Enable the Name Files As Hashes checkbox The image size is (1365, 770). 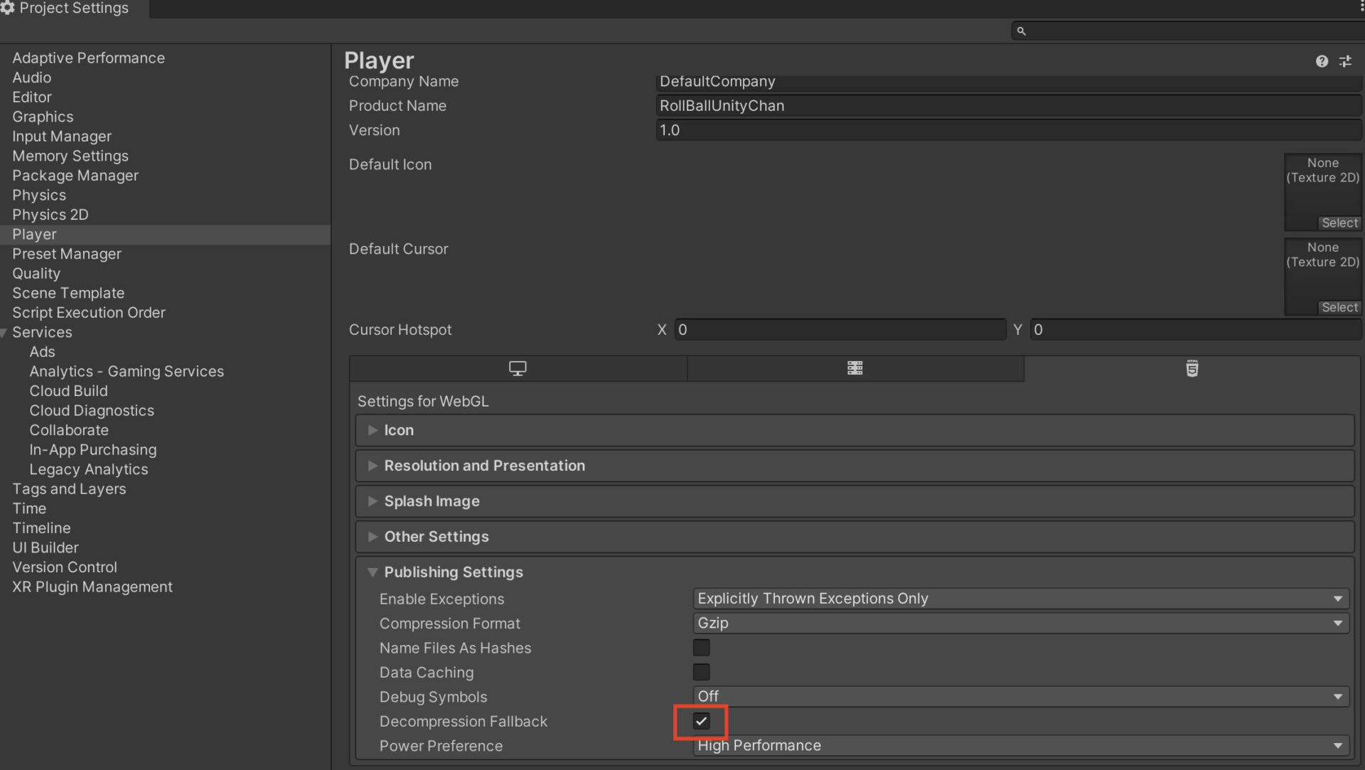point(701,648)
